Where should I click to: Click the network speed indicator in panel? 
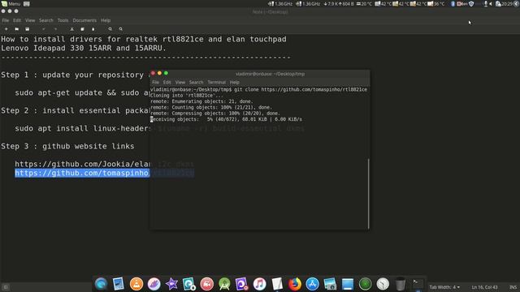coord(339,3)
